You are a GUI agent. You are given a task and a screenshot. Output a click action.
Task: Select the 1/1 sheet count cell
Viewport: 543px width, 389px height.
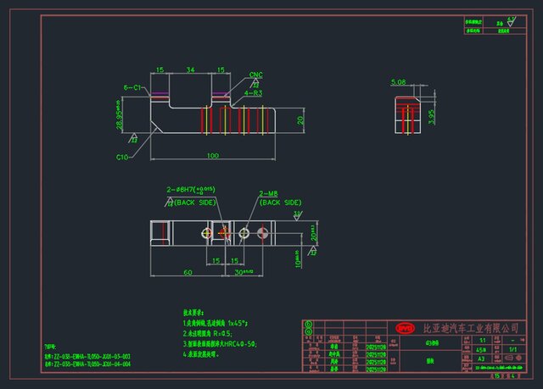click(x=512, y=349)
